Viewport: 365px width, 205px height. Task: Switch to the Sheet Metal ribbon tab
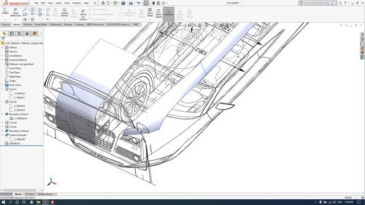(x=40, y=24)
